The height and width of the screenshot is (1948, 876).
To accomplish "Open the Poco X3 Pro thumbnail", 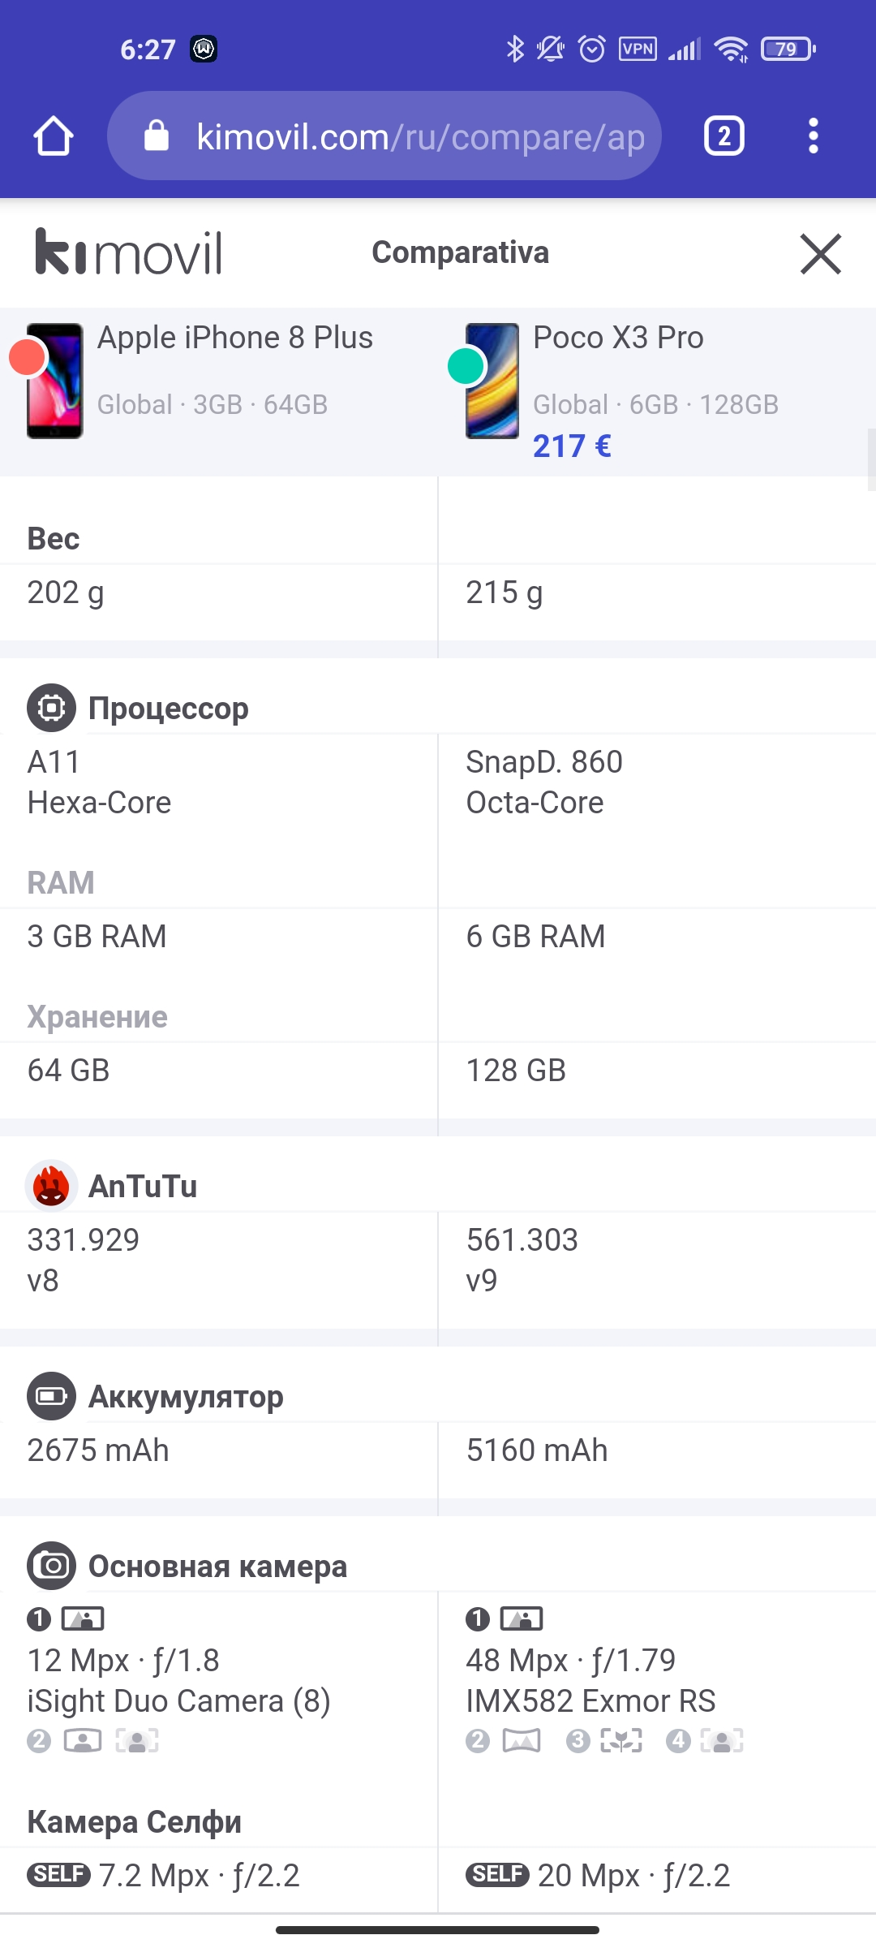I will (x=492, y=381).
